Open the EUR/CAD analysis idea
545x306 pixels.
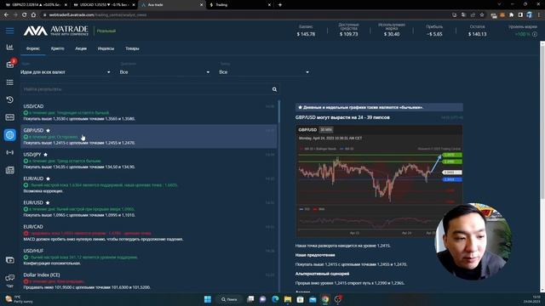[149, 232]
